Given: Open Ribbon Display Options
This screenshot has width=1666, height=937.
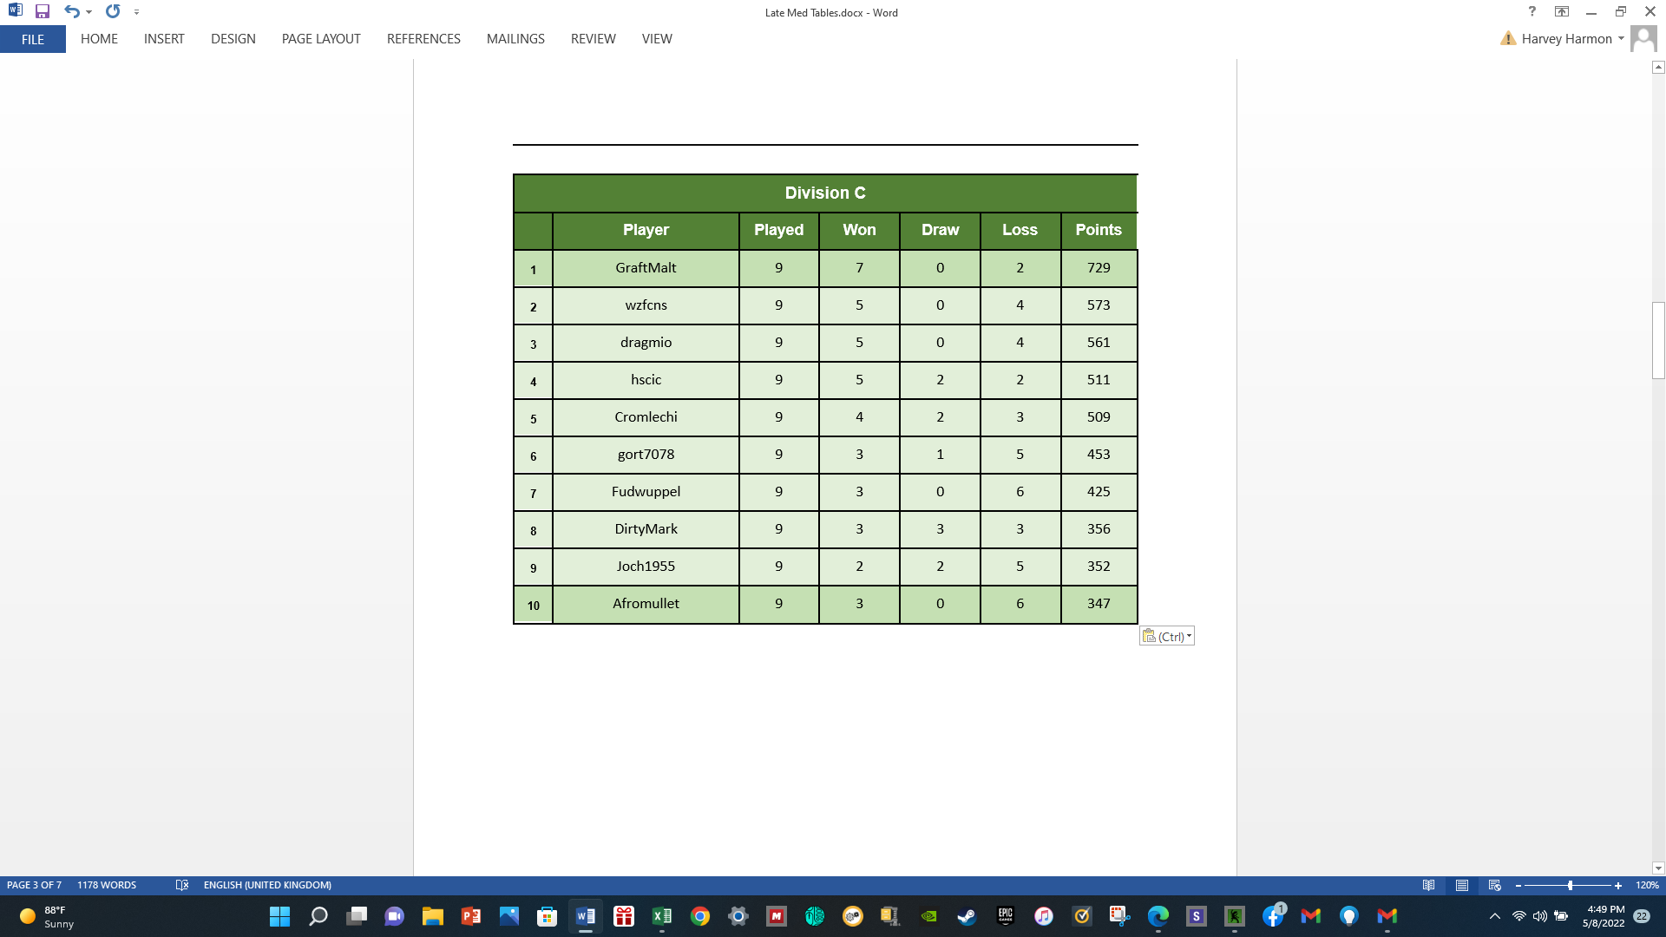Looking at the screenshot, I should 1562,12.
